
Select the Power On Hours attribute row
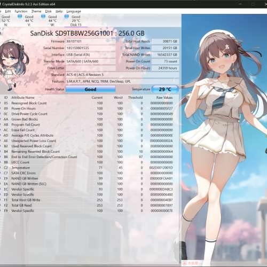click(89, 108)
